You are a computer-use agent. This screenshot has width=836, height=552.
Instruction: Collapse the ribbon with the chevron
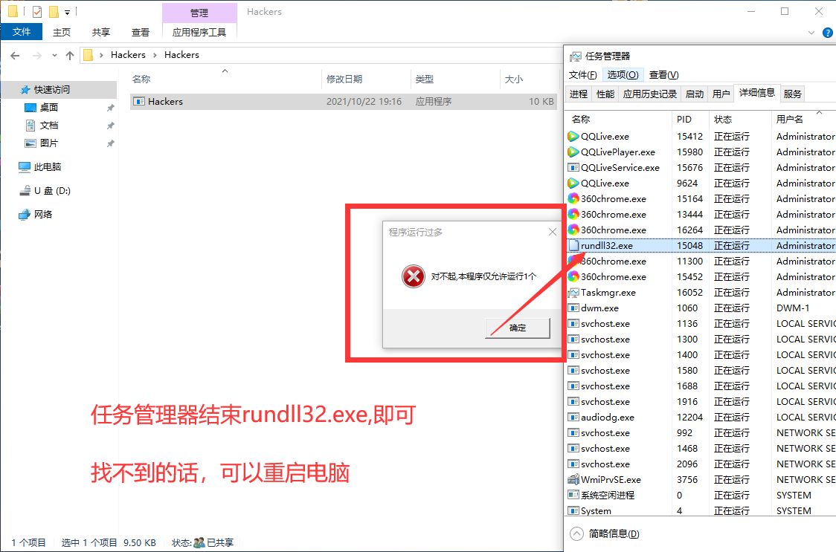pos(811,33)
